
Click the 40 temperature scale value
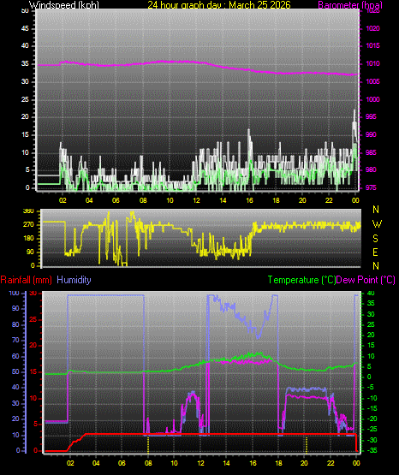tap(371, 294)
